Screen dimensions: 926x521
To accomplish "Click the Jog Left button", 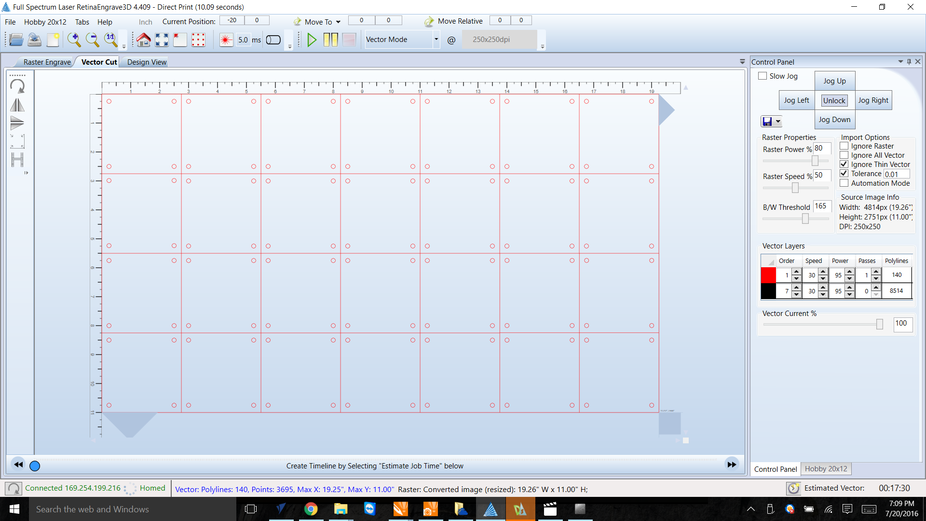I will point(796,100).
